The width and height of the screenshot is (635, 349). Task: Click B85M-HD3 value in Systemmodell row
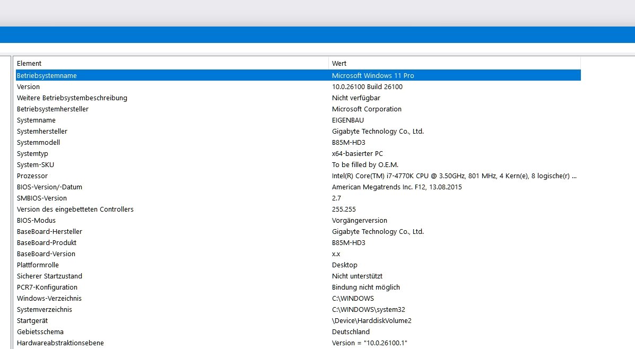[349, 143]
